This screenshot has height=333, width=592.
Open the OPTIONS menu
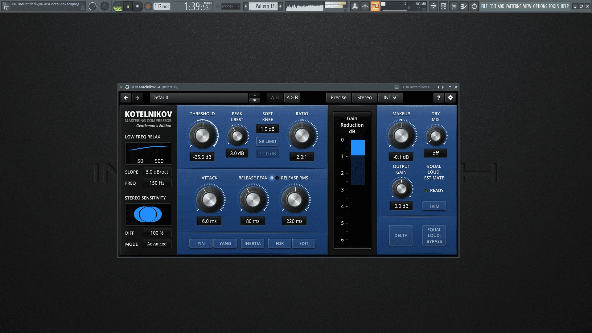pos(540,6)
